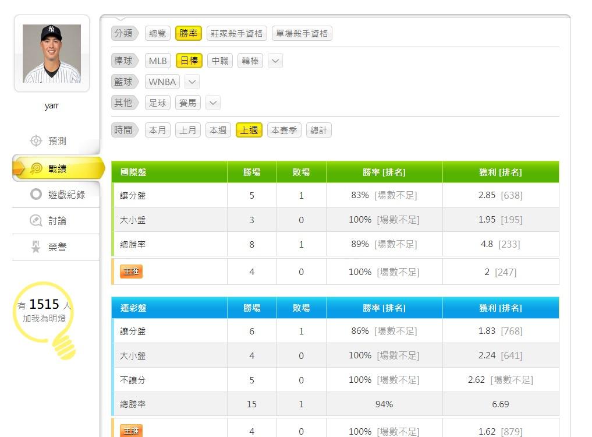Image resolution: width=592 pixels, height=437 pixels.
Task: Choose the 日棒 league filter
Action: [x=189, y=61]
